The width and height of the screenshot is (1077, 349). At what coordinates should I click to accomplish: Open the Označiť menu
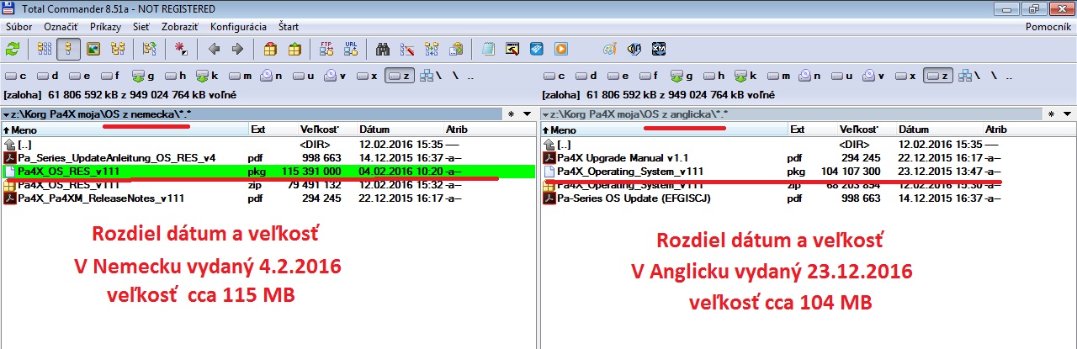tap(61, 27)
